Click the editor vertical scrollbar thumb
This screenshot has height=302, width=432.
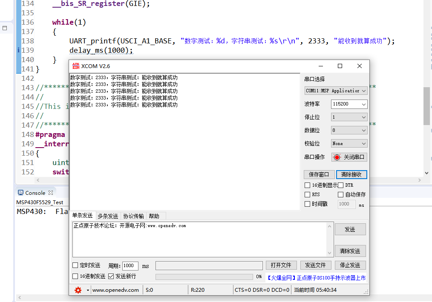coord(426,106)
